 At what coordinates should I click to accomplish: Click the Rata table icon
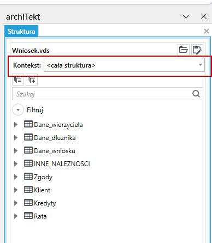click(x=28, y=216)
